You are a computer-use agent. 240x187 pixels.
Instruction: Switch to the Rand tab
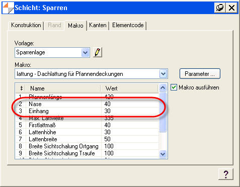pyautogui.click(x=54, y=25)
